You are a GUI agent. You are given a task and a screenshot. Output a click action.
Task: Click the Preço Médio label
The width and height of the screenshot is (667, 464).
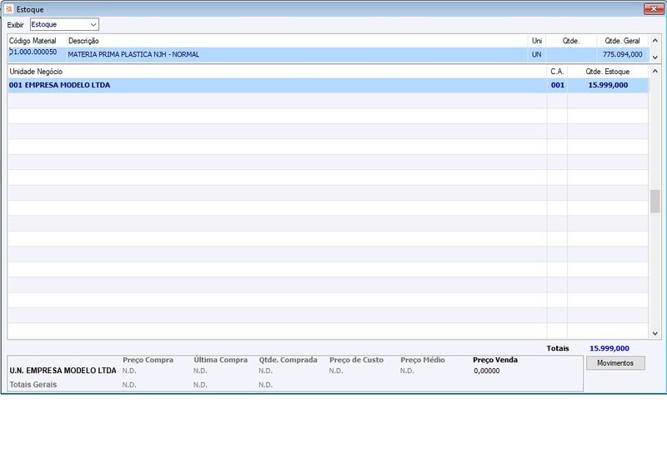[x=423, y=360]
